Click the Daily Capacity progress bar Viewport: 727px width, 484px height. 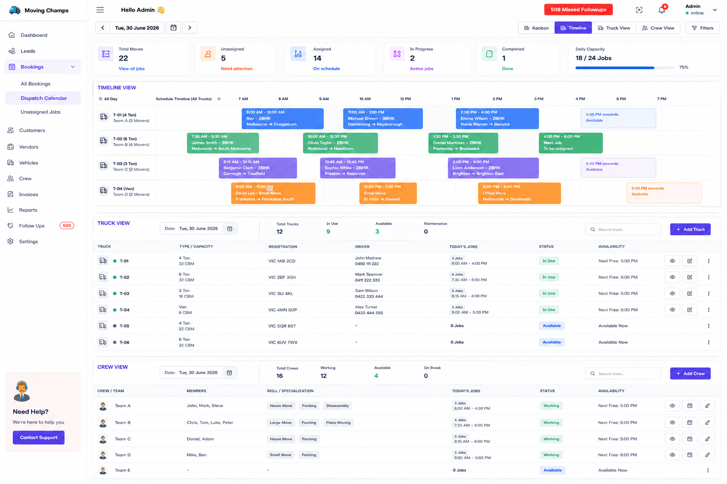[x=625, y=68]
